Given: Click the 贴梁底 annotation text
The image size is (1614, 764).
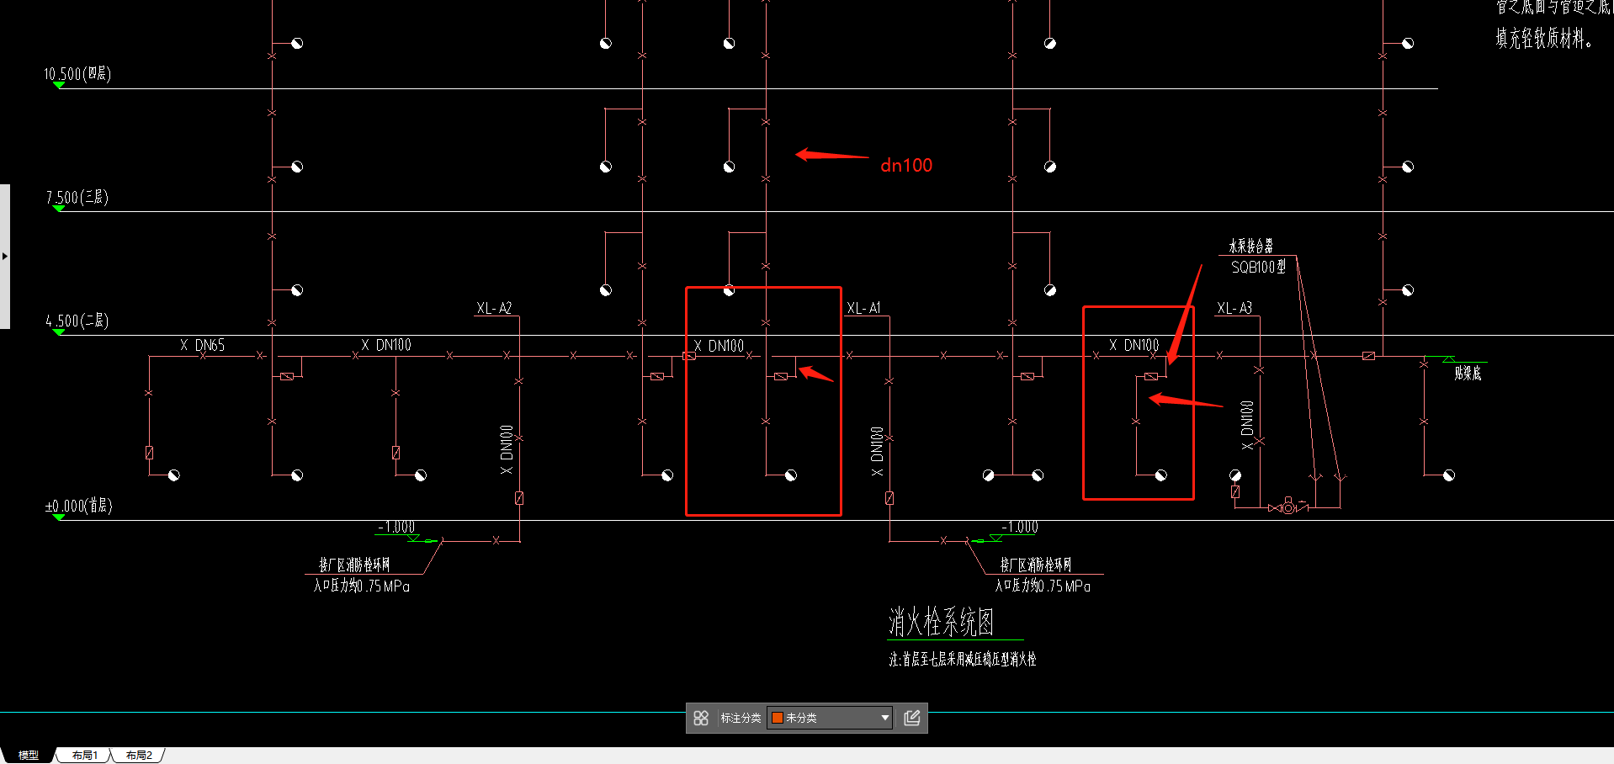Looking at the screenshot, I should pos(1468,373).
